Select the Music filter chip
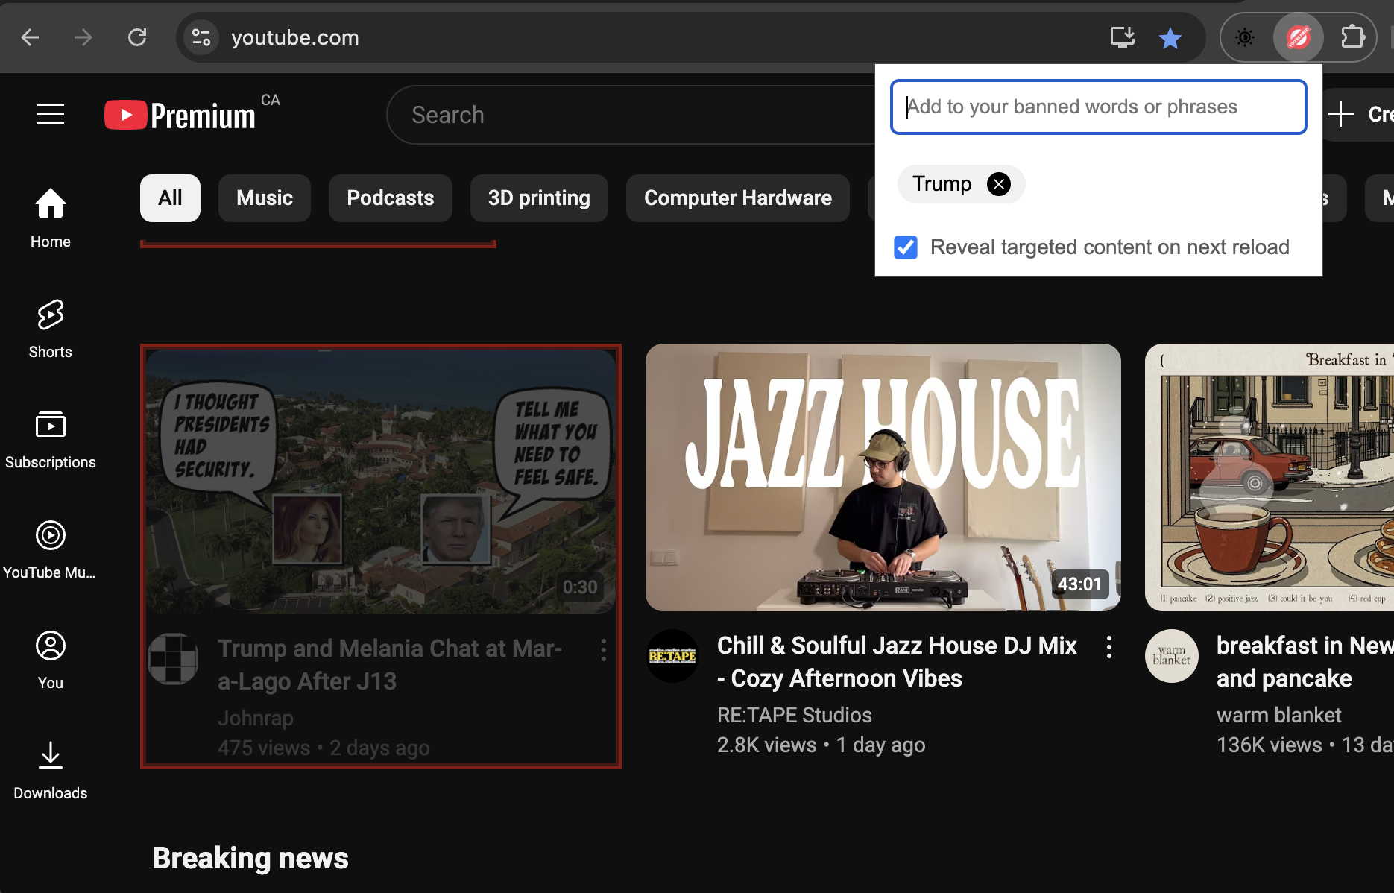 (265, 198)
